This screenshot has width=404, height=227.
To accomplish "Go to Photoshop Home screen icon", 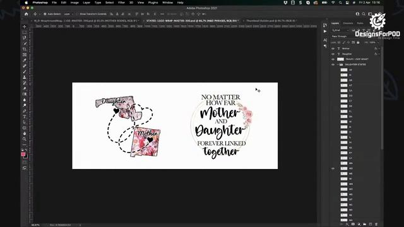I will tap(26, 14).
